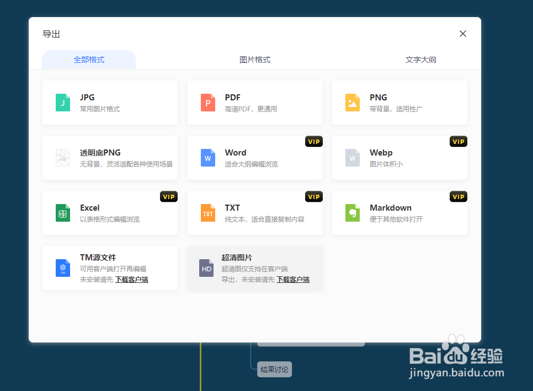This screenshot has height=391, width=533.
Task: Select the Word title text
Action: (x=236, y=153)
